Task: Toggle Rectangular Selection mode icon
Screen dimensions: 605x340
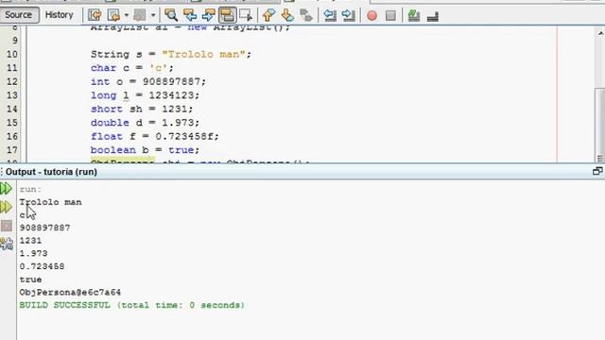Action: tap(246, 15)
